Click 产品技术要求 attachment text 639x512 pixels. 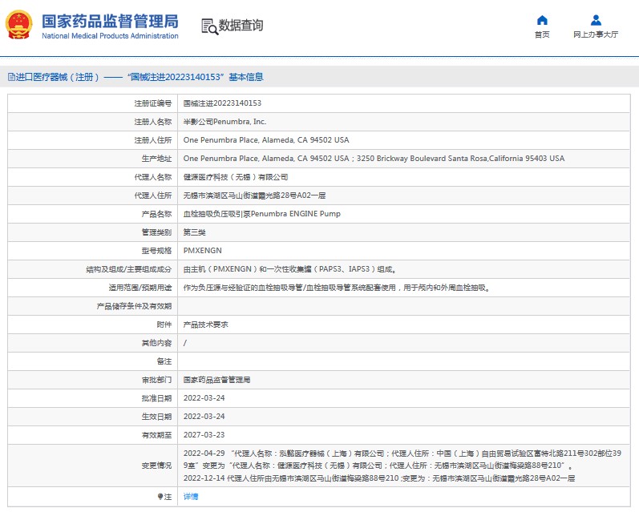coord(205,325)
